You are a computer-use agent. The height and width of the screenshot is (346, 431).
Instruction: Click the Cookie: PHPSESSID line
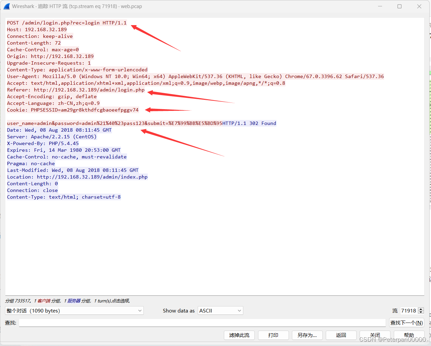(x=73, y=110)
